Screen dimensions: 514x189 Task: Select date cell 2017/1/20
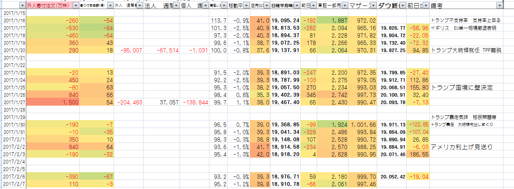(14, 50)
